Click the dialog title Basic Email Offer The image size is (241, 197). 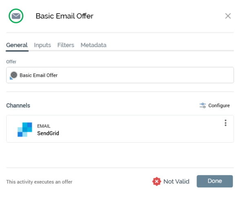click(64, 16)
